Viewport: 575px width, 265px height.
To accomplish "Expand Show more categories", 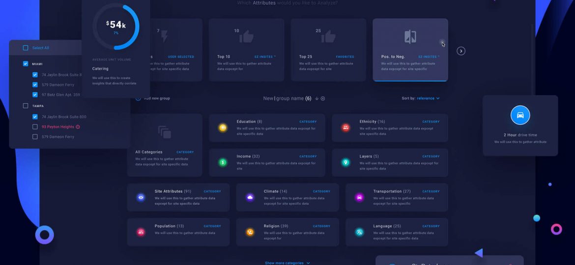I will pos(287,263).
